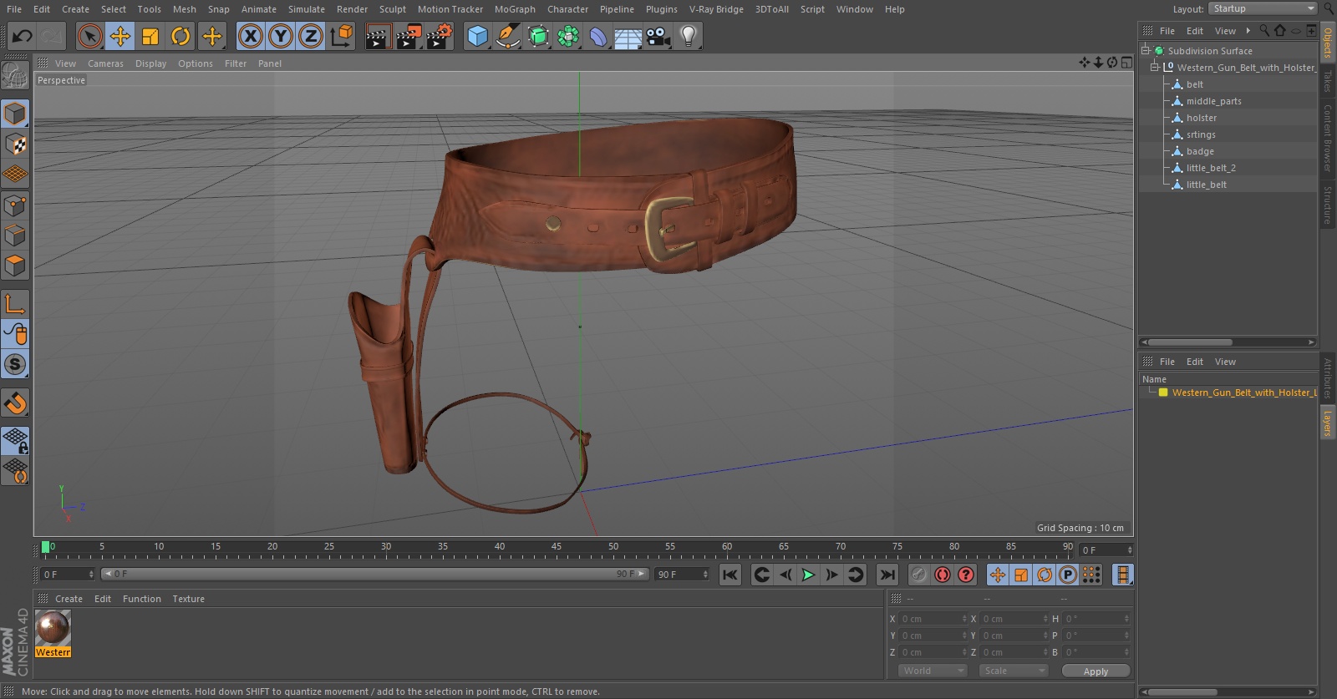1337x699 pixels.
Task: Add a Light object using the bulb icon
Action: click(688, 36)
